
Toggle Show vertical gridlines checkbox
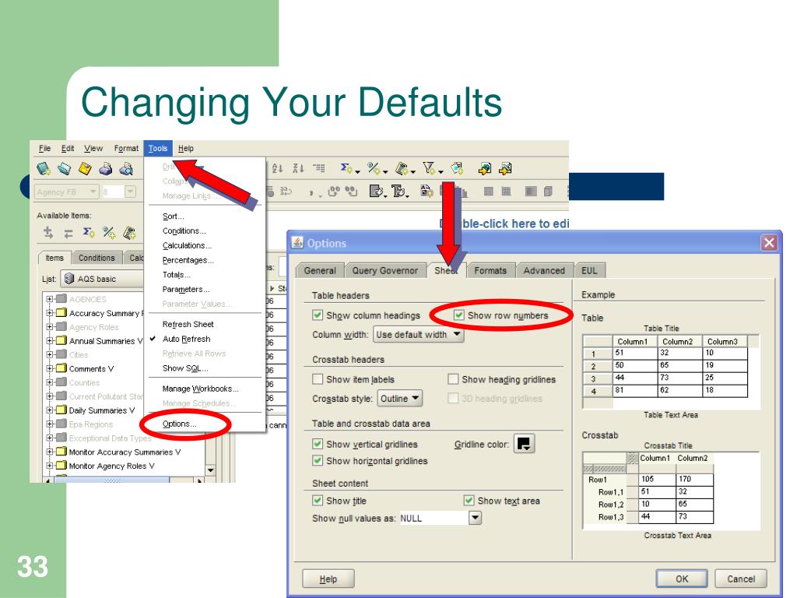click(318, 444)
